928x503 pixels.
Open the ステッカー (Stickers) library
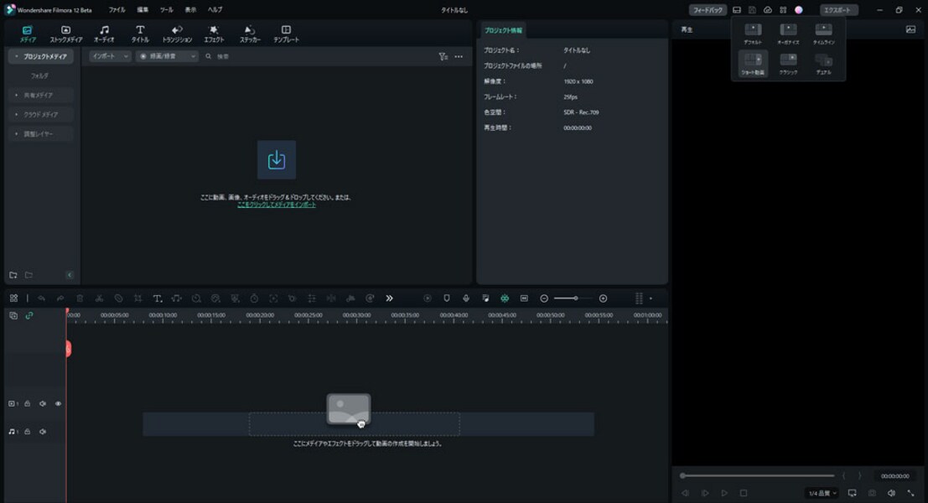click(250, 34)
